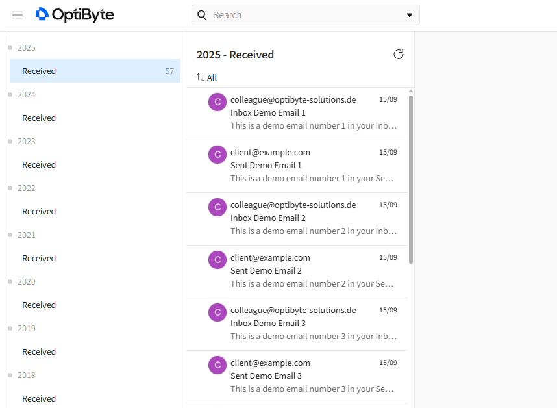Click the 2023 year heading
The image size is (557, 408).
coord(27,142)
